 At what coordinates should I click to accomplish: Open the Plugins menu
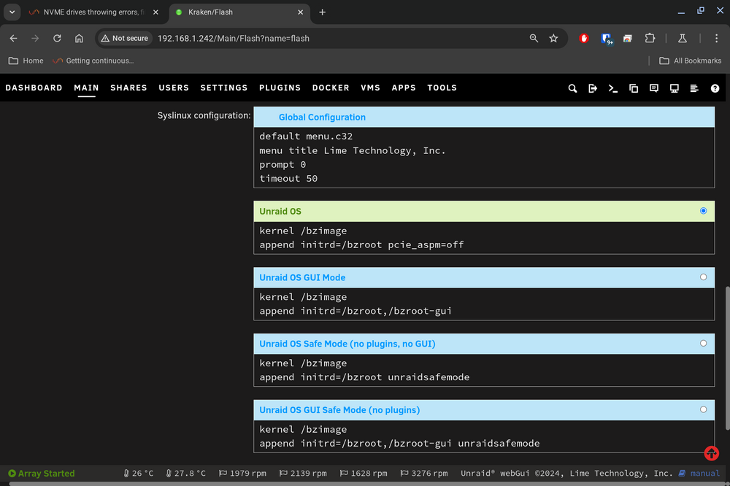pyautogui.click(x=280, y=88)
